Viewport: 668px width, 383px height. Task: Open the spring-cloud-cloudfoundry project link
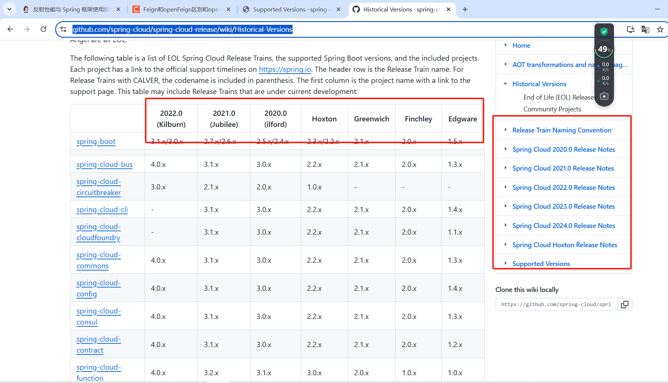click(x=99, y=232)
